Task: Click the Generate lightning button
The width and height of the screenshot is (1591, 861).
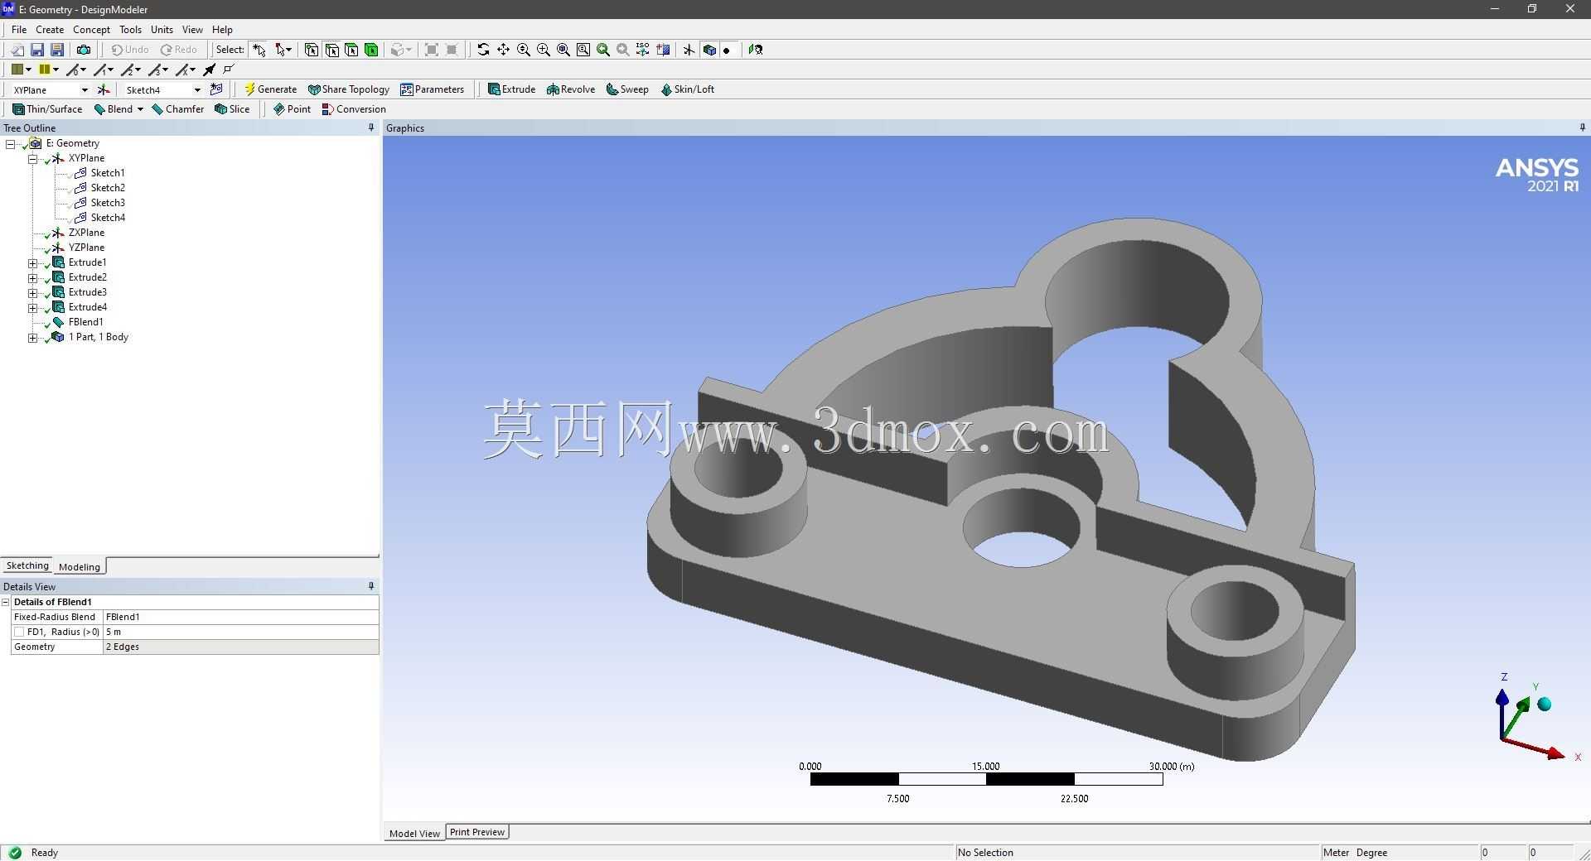Action: (270, 89)
